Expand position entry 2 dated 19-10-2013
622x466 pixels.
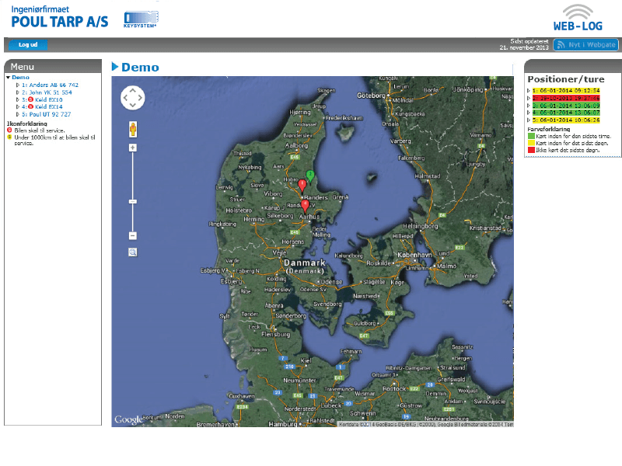click(x=529, y=99)
